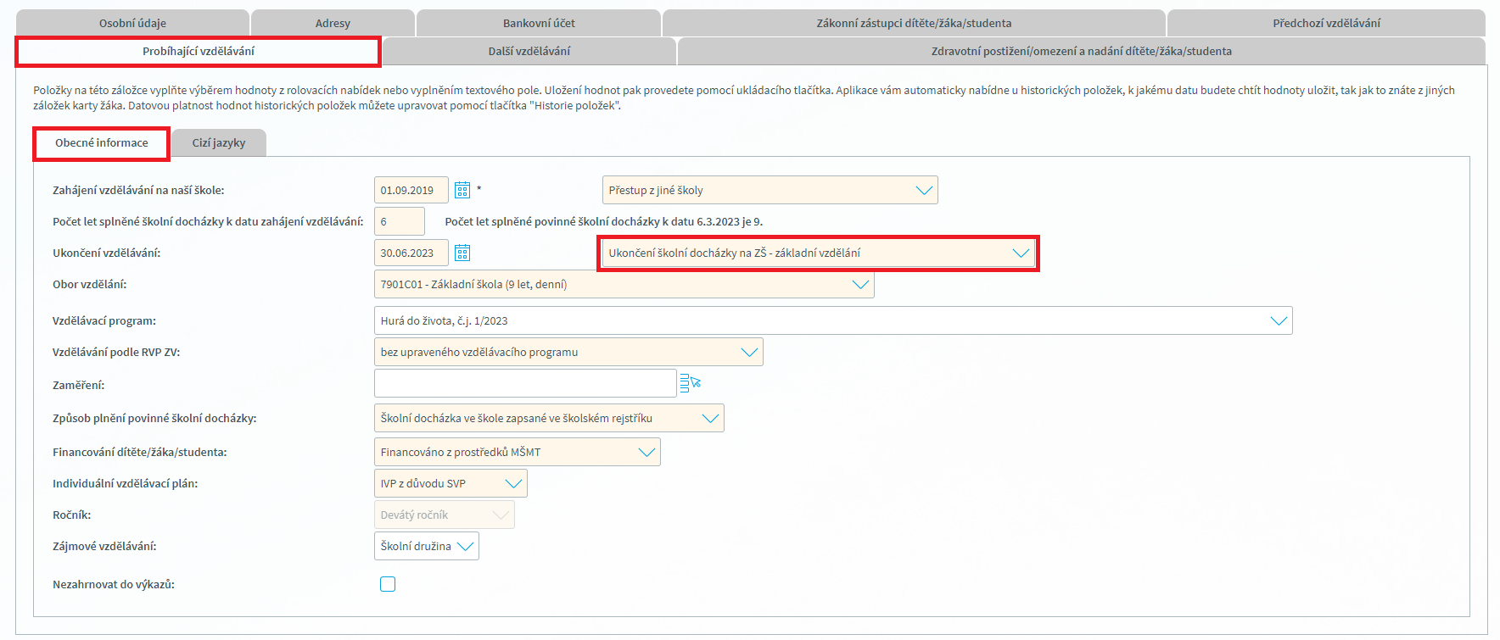The width and height of the screenshot is (1500, 640).
Task: Switch to the Předchozí vzdělávání tab
Action: 1326,23
